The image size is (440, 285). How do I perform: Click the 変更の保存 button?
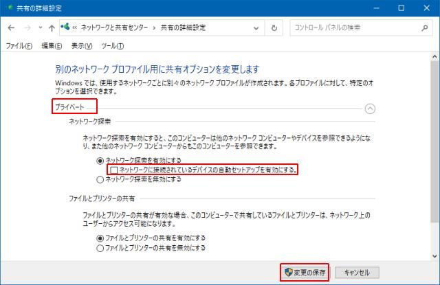click(x=304, y=272)
